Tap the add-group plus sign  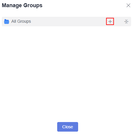click(110, 22)
